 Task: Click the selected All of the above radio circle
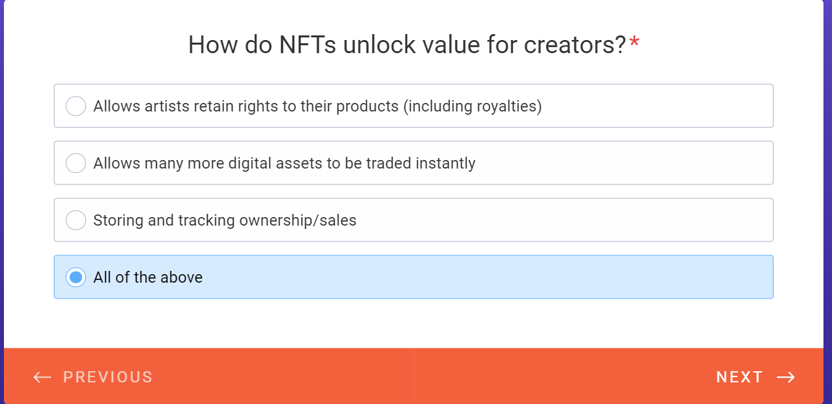tap(76, 277)
